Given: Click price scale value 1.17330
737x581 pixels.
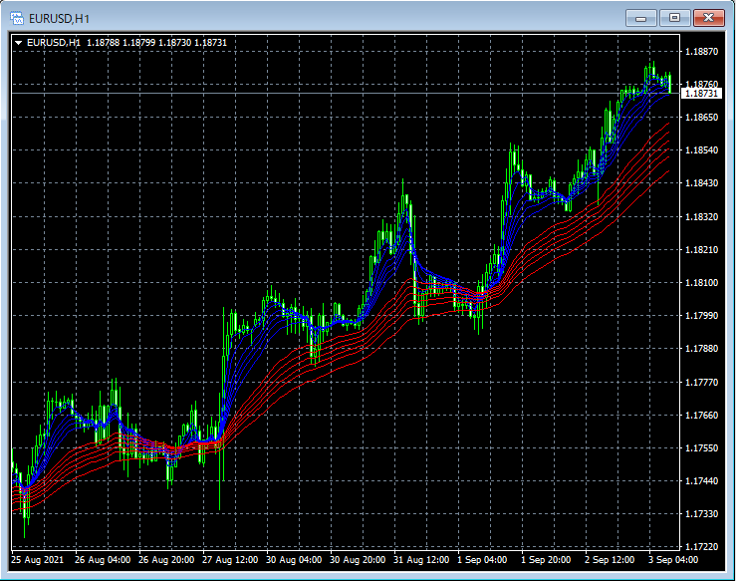Looking at the screenshot, I should coord(702,513).
